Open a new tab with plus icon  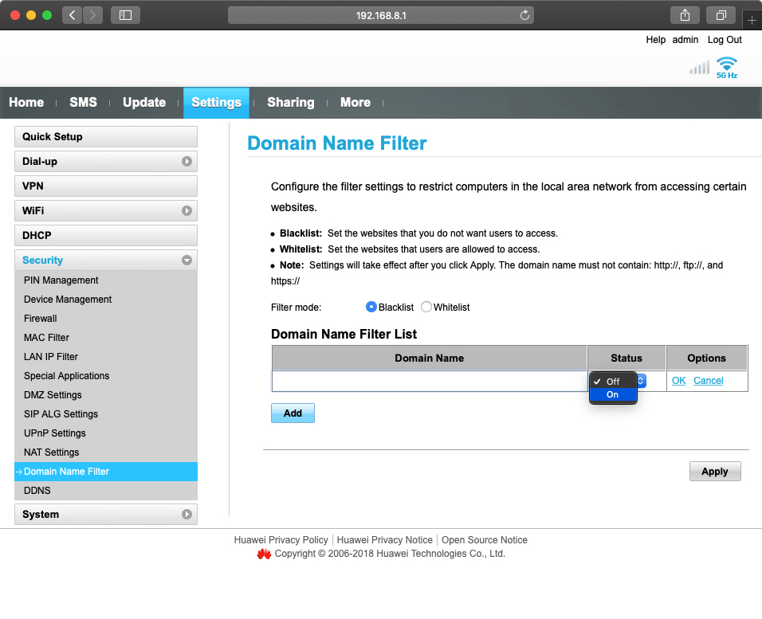[x=751, y=21]
